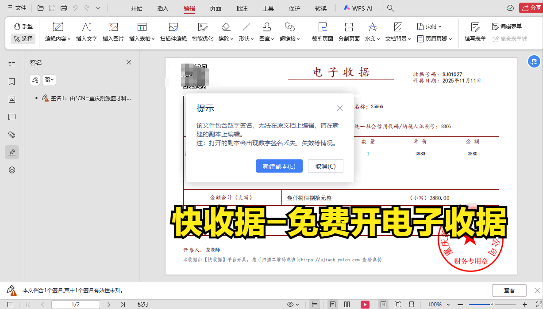The height and width of the screenshot is (309, 543).
Task: Expand the 签名1 tree item
Action: pos(36,98)
